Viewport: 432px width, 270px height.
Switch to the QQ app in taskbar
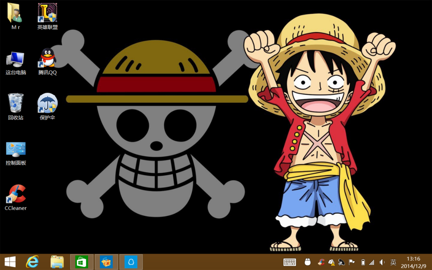point(131,262)
